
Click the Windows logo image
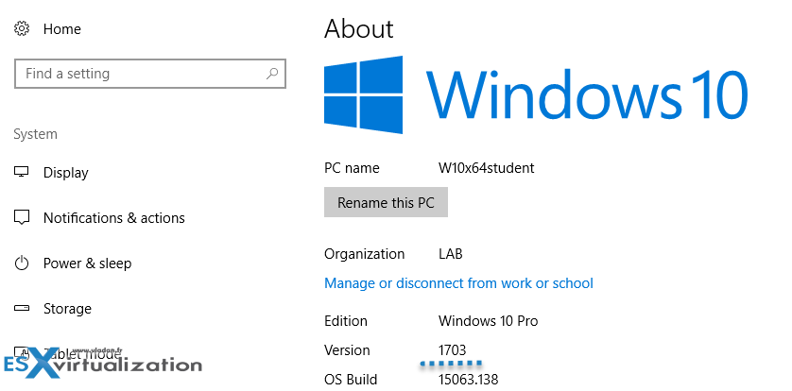pos(363,94)
